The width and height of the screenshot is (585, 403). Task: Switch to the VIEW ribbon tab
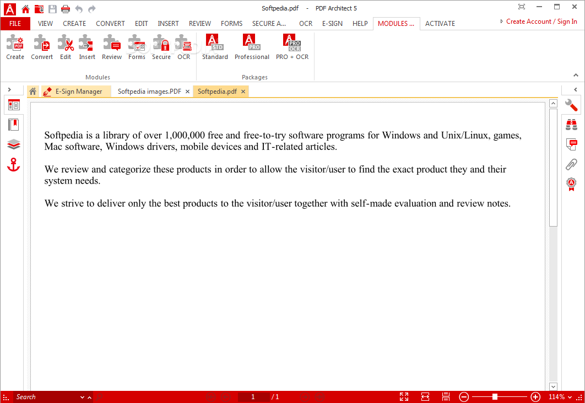click(x=45, y=24)
